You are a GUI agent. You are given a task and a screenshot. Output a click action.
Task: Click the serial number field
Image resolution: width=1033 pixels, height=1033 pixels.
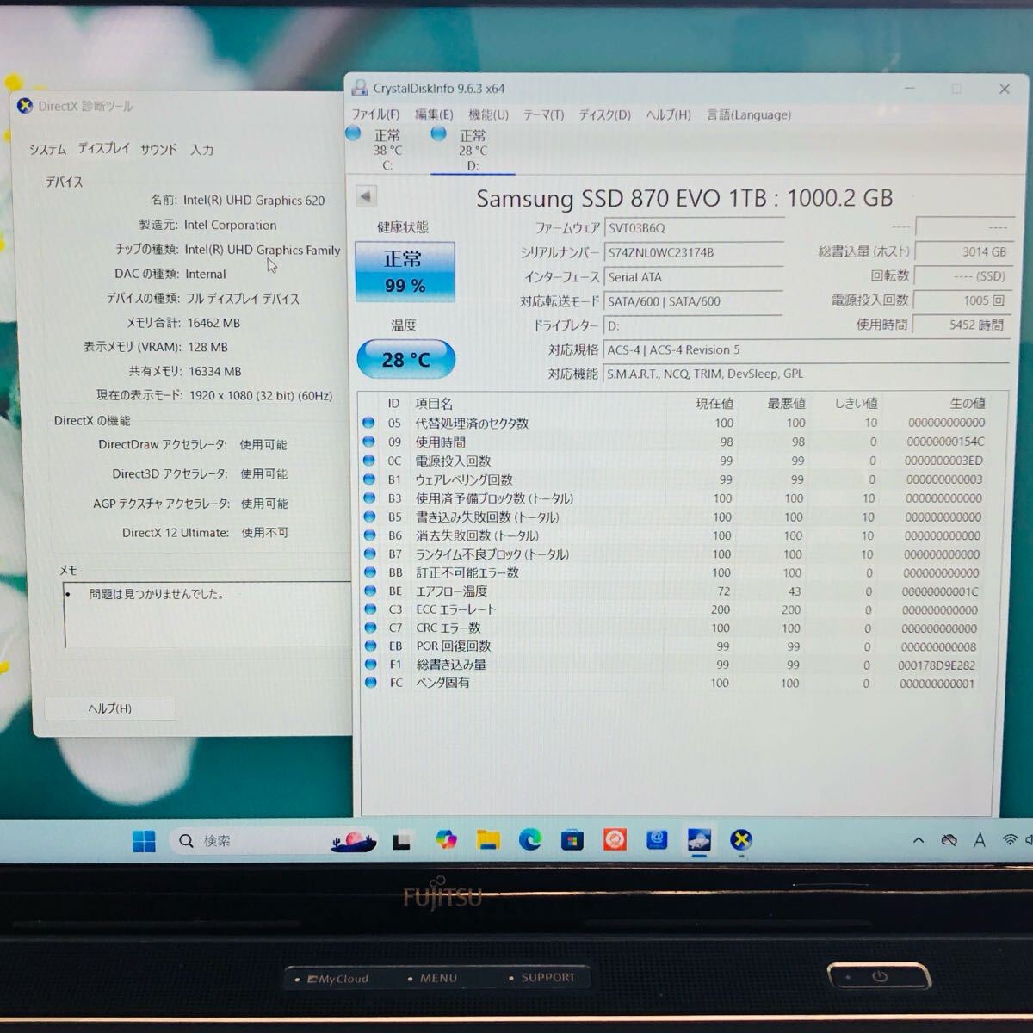point(695,252)
